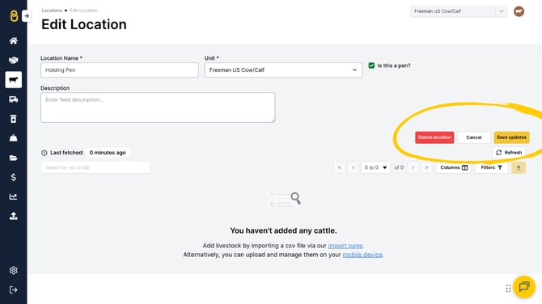542x304 pixels.
Task: Go to Home dashboard icon
Action: pos(14,40)
